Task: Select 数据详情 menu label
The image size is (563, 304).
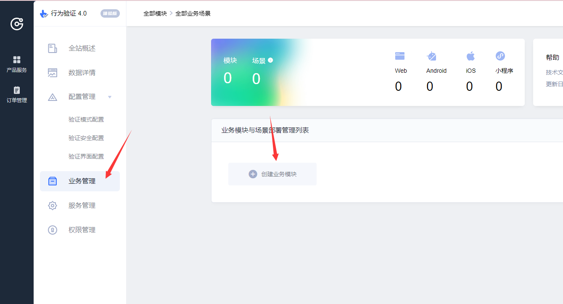Action: (x=82, y=73)
